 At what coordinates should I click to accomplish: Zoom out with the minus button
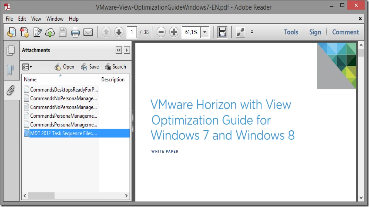pyautogui.click(x=161, y=32)
